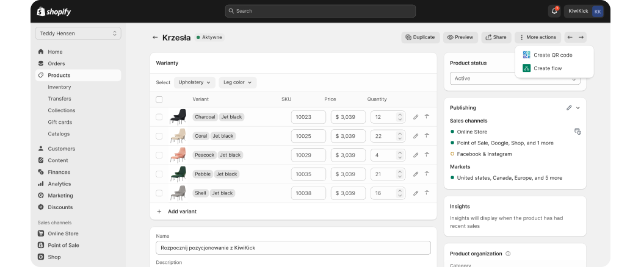Click the Duplicate button
This screenshot has width=641, height=267.
420,37
